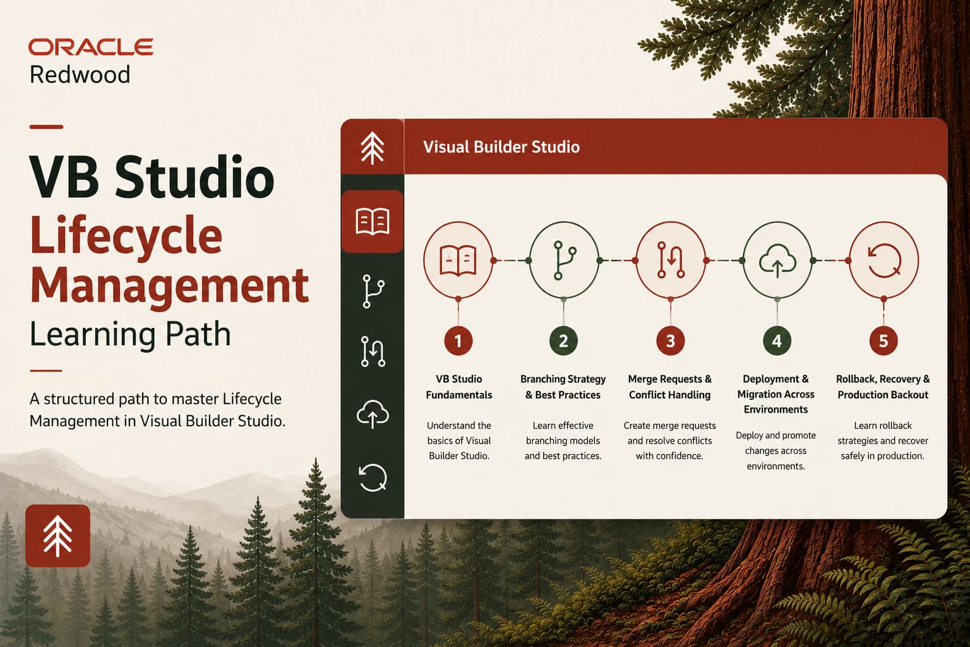The image size is (970, 647).
Task: Click the rollback arrow icon in sidebar
Action: click(x=373, y=477)
